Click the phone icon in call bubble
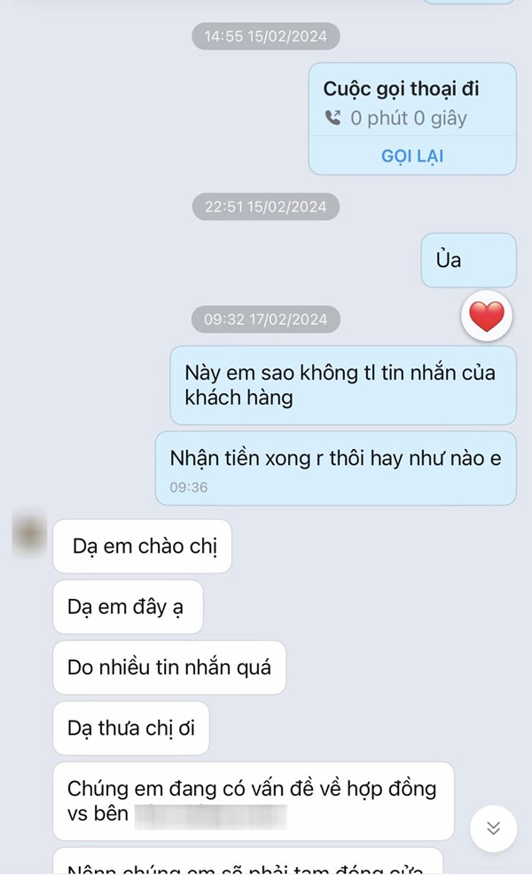532x875 pixels. click(x=333, y=118)
